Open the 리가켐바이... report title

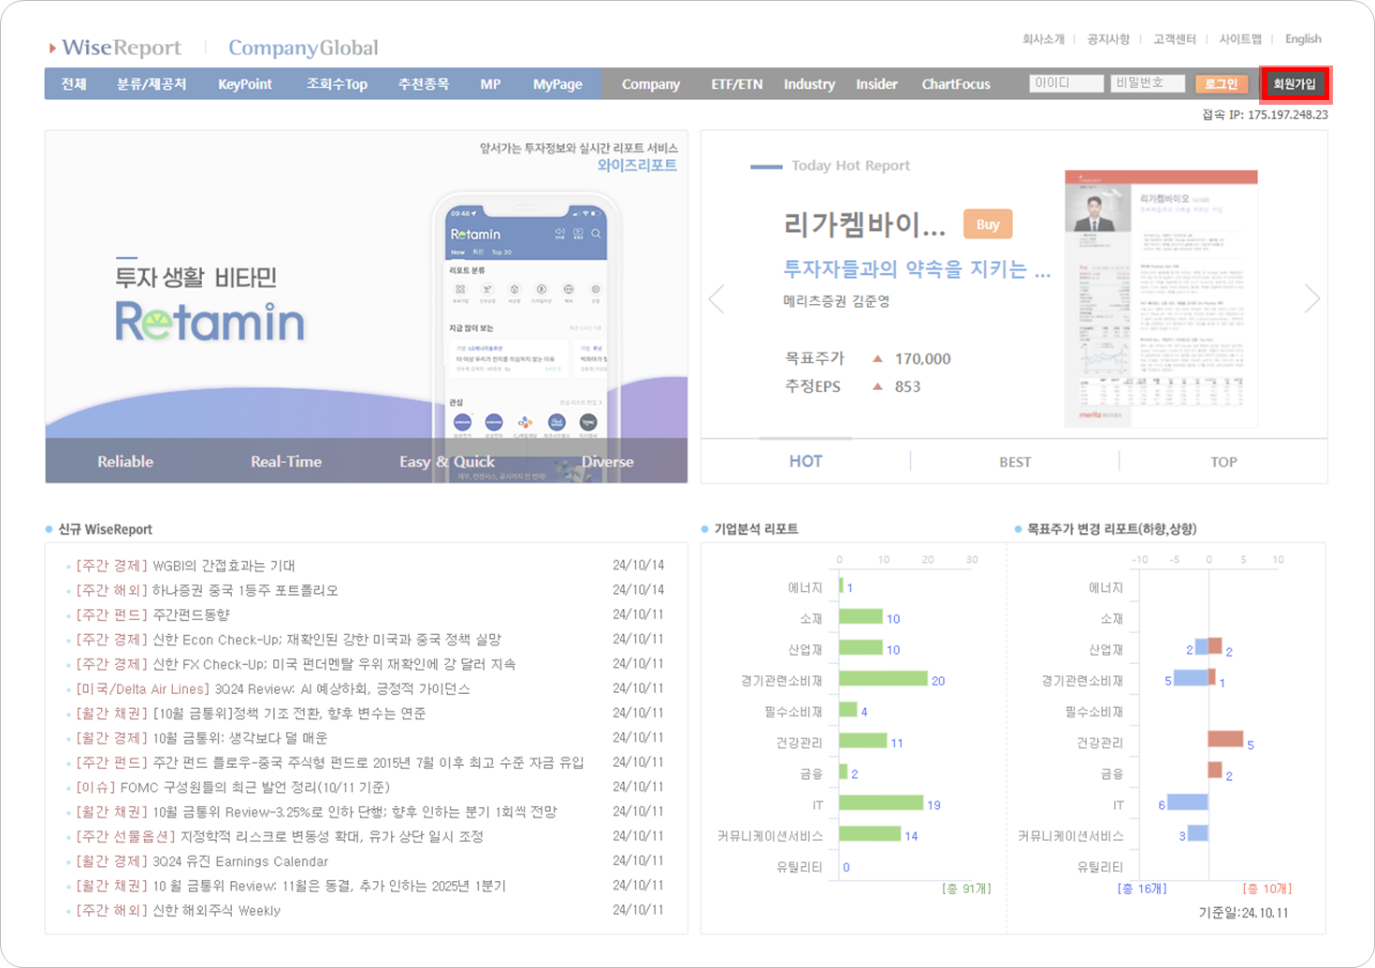864,224
